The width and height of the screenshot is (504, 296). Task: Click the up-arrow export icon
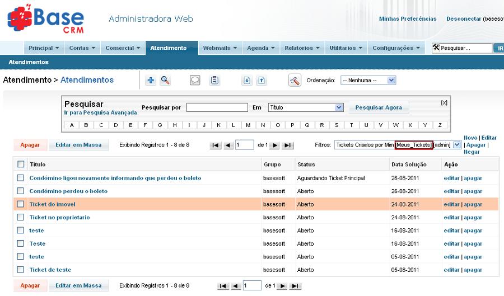(262, 81)
